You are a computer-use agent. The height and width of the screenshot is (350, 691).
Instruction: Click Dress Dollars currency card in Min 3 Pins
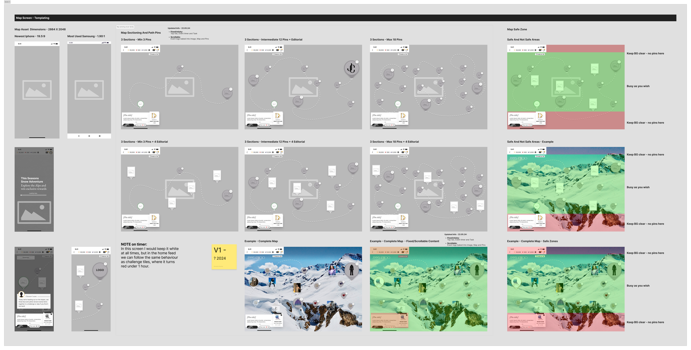tap(154, 118)
